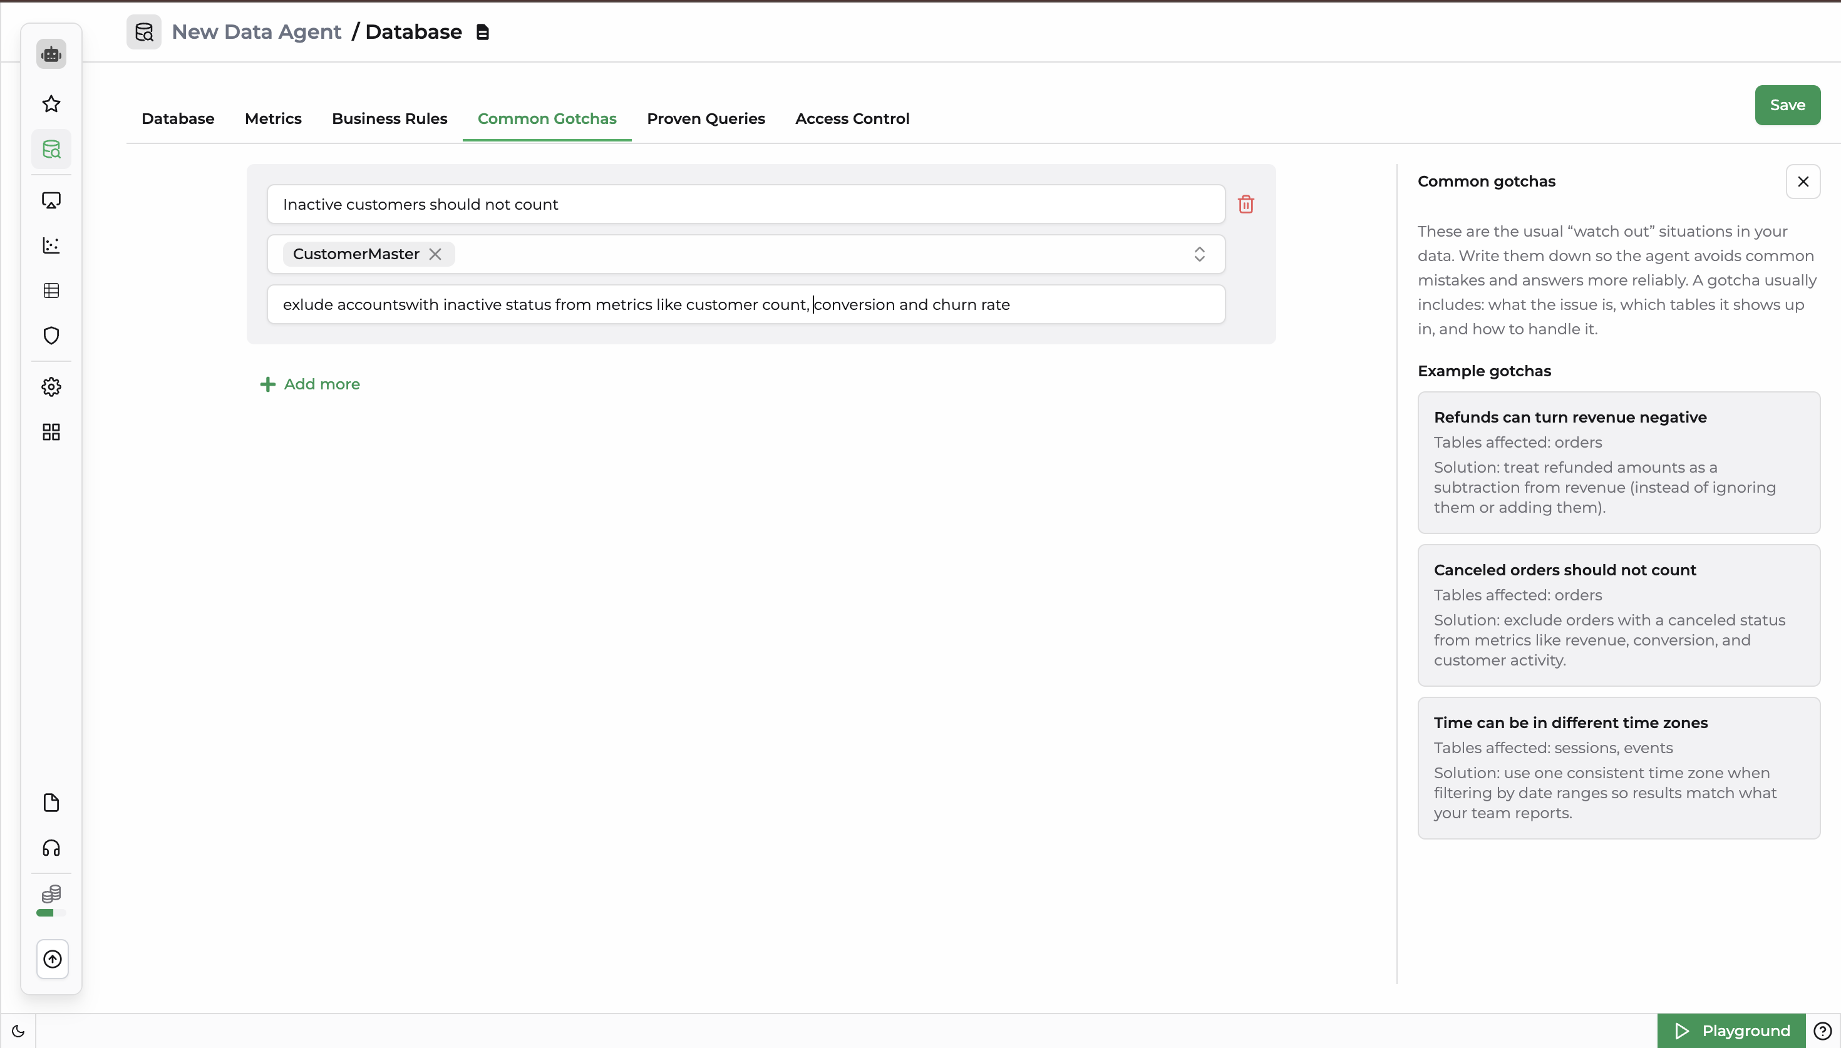Open the robot agent icon in sidebar

pyautogui.click(x=51, y=54)
